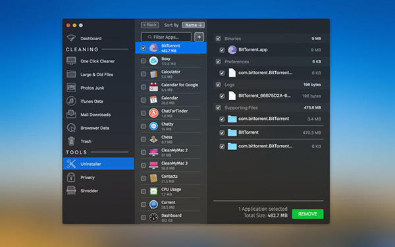Screen dimensions: 395x247
Task: Toggle the Supporting Files group checkbox
Action: [218, 107]
